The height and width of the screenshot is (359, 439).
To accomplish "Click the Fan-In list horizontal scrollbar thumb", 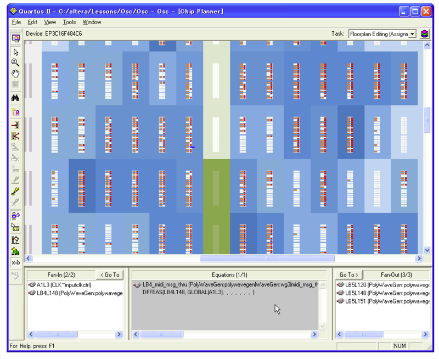I will (x=57, y=334).
